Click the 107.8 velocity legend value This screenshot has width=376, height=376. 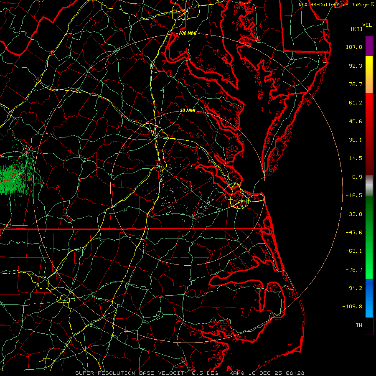(354, 47)
